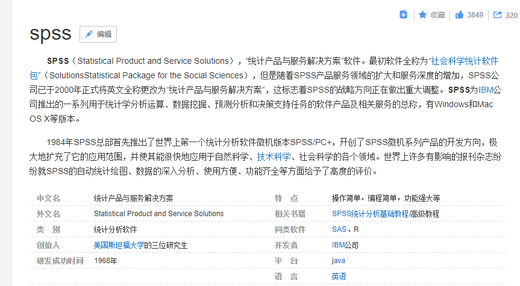The width and height of the screenshot is (520, 286).
Task: Open the 社会科学统计软件 link
Action: tap(465, 61)
